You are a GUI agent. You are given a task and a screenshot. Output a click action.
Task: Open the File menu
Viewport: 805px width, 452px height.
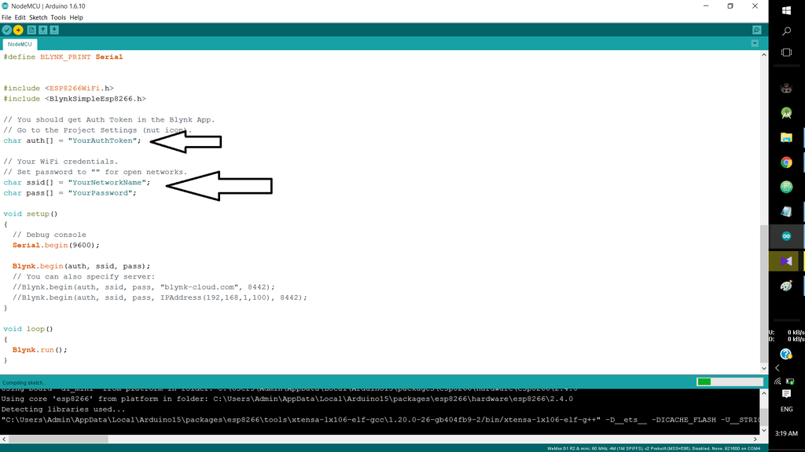pos(6,17)
